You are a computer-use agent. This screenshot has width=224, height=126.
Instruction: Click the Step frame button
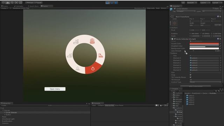click(x=116, y=2)
